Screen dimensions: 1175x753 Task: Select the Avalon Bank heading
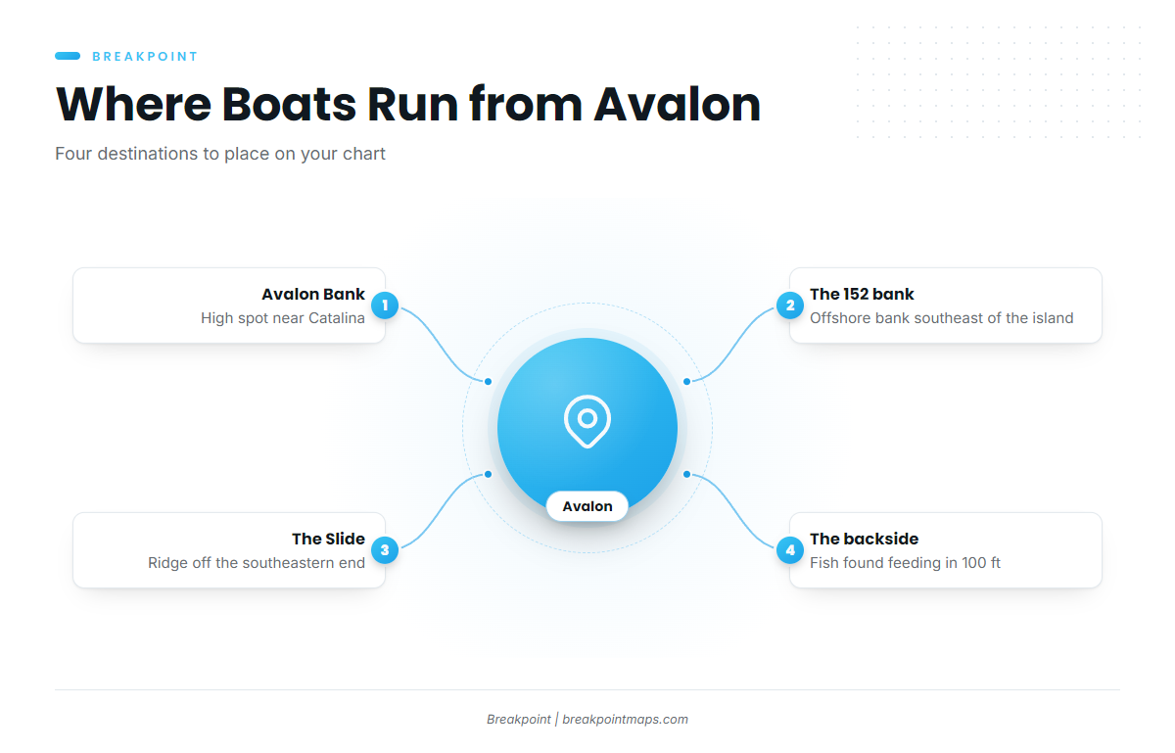[x=313, y=294]
